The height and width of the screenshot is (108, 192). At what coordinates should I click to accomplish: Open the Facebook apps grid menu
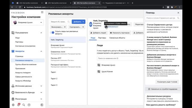pos(42,12)
